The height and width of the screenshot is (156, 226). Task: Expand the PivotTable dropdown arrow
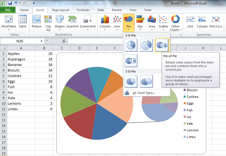[9, 30]
